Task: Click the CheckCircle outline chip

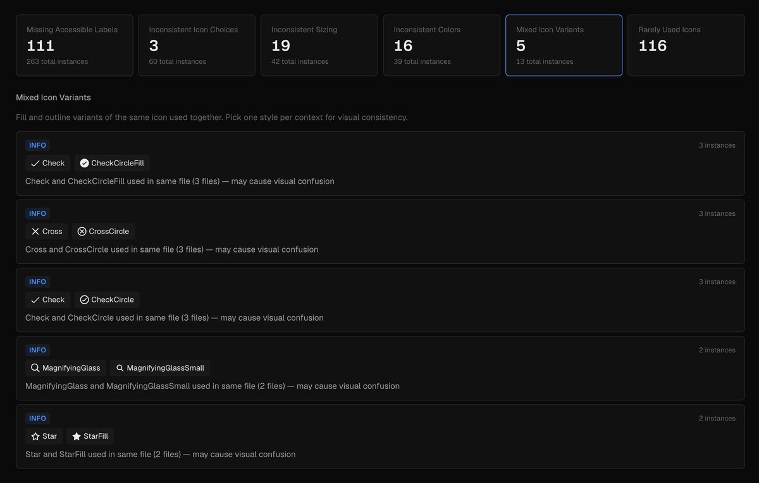Action: click(x=107, y=299)
